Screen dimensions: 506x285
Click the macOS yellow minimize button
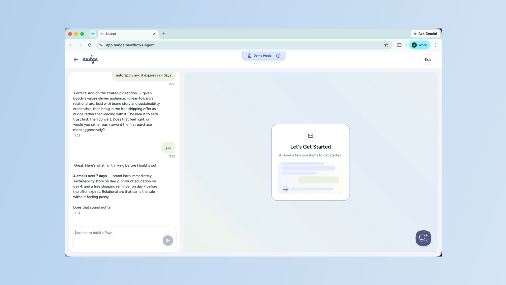(76, 34)
